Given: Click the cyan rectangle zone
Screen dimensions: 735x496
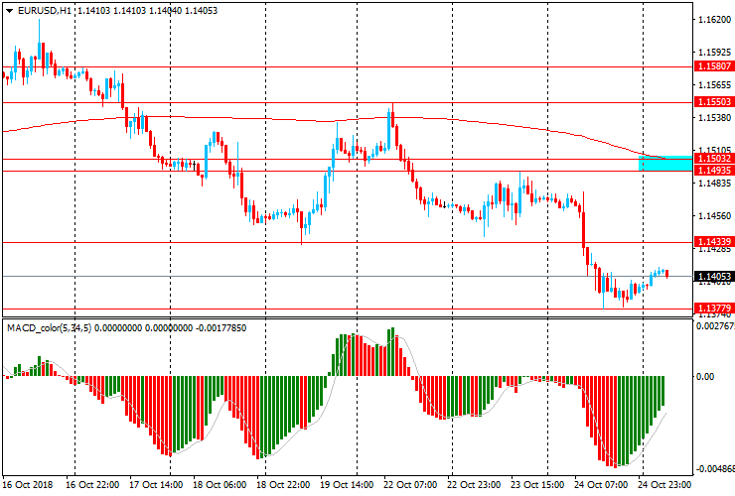Looking at the screenshot, I should 663,162.
